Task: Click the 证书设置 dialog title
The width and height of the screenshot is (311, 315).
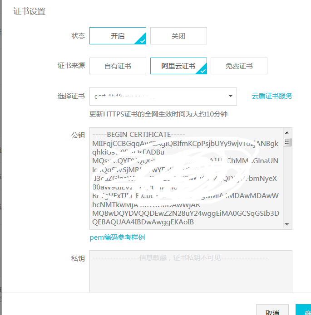Action: coord(30,11)
